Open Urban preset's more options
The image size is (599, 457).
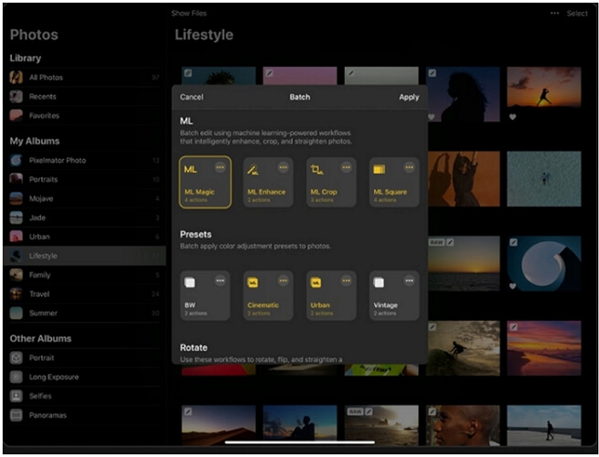346,281
